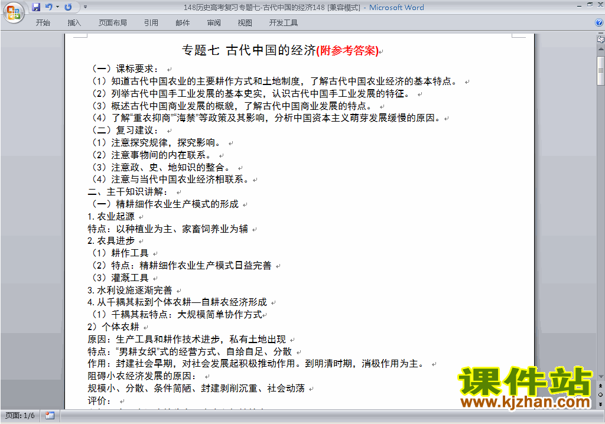
Task: Save the document with the floppy icon
Action: click(36, 7)
